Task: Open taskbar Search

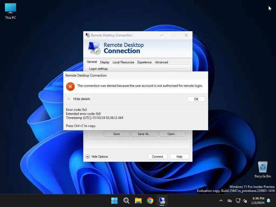Action: pyautogui.click(x=126, y=201)
